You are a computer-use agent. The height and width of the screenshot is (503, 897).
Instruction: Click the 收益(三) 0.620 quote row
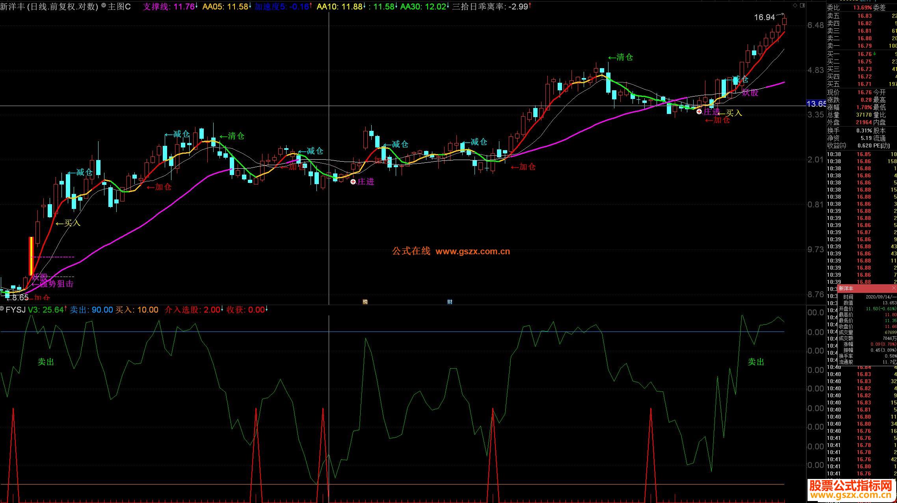849,145
